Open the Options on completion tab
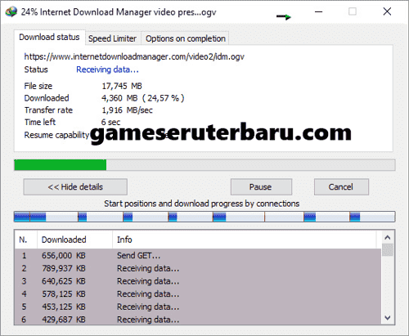This screenshot has height=336, width=409. (x=186, y=38)
